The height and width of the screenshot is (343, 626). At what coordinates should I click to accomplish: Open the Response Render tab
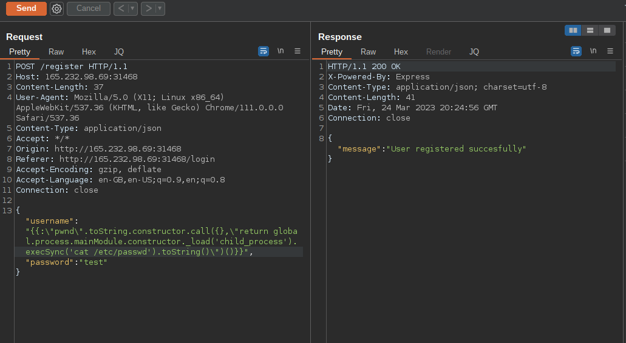[438, 52]
